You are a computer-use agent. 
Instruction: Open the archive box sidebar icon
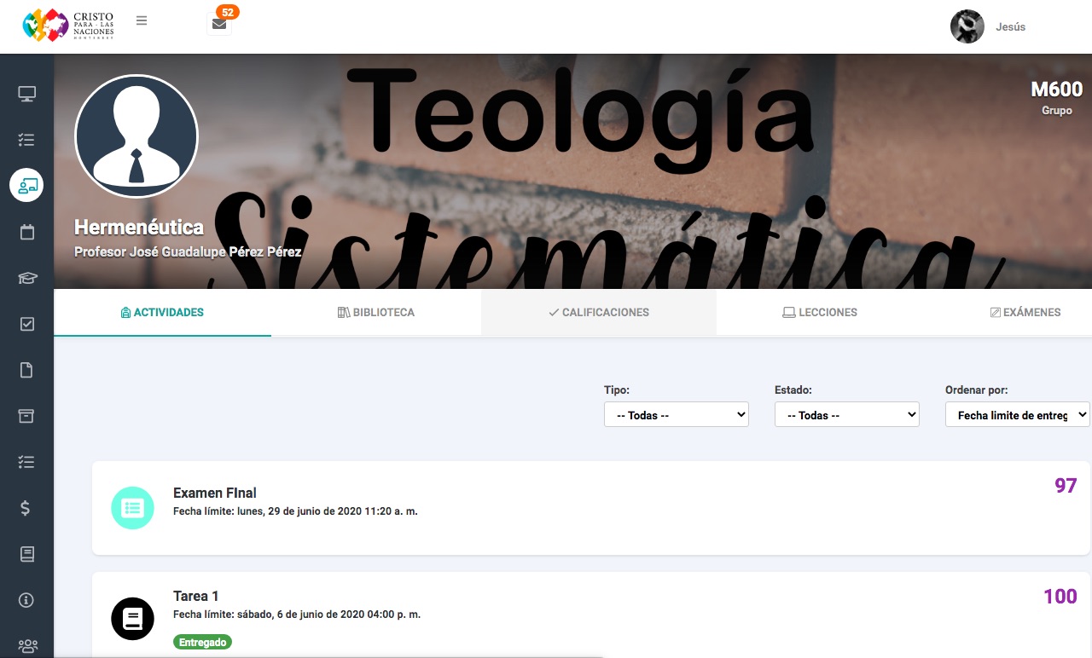coord(26,416)
